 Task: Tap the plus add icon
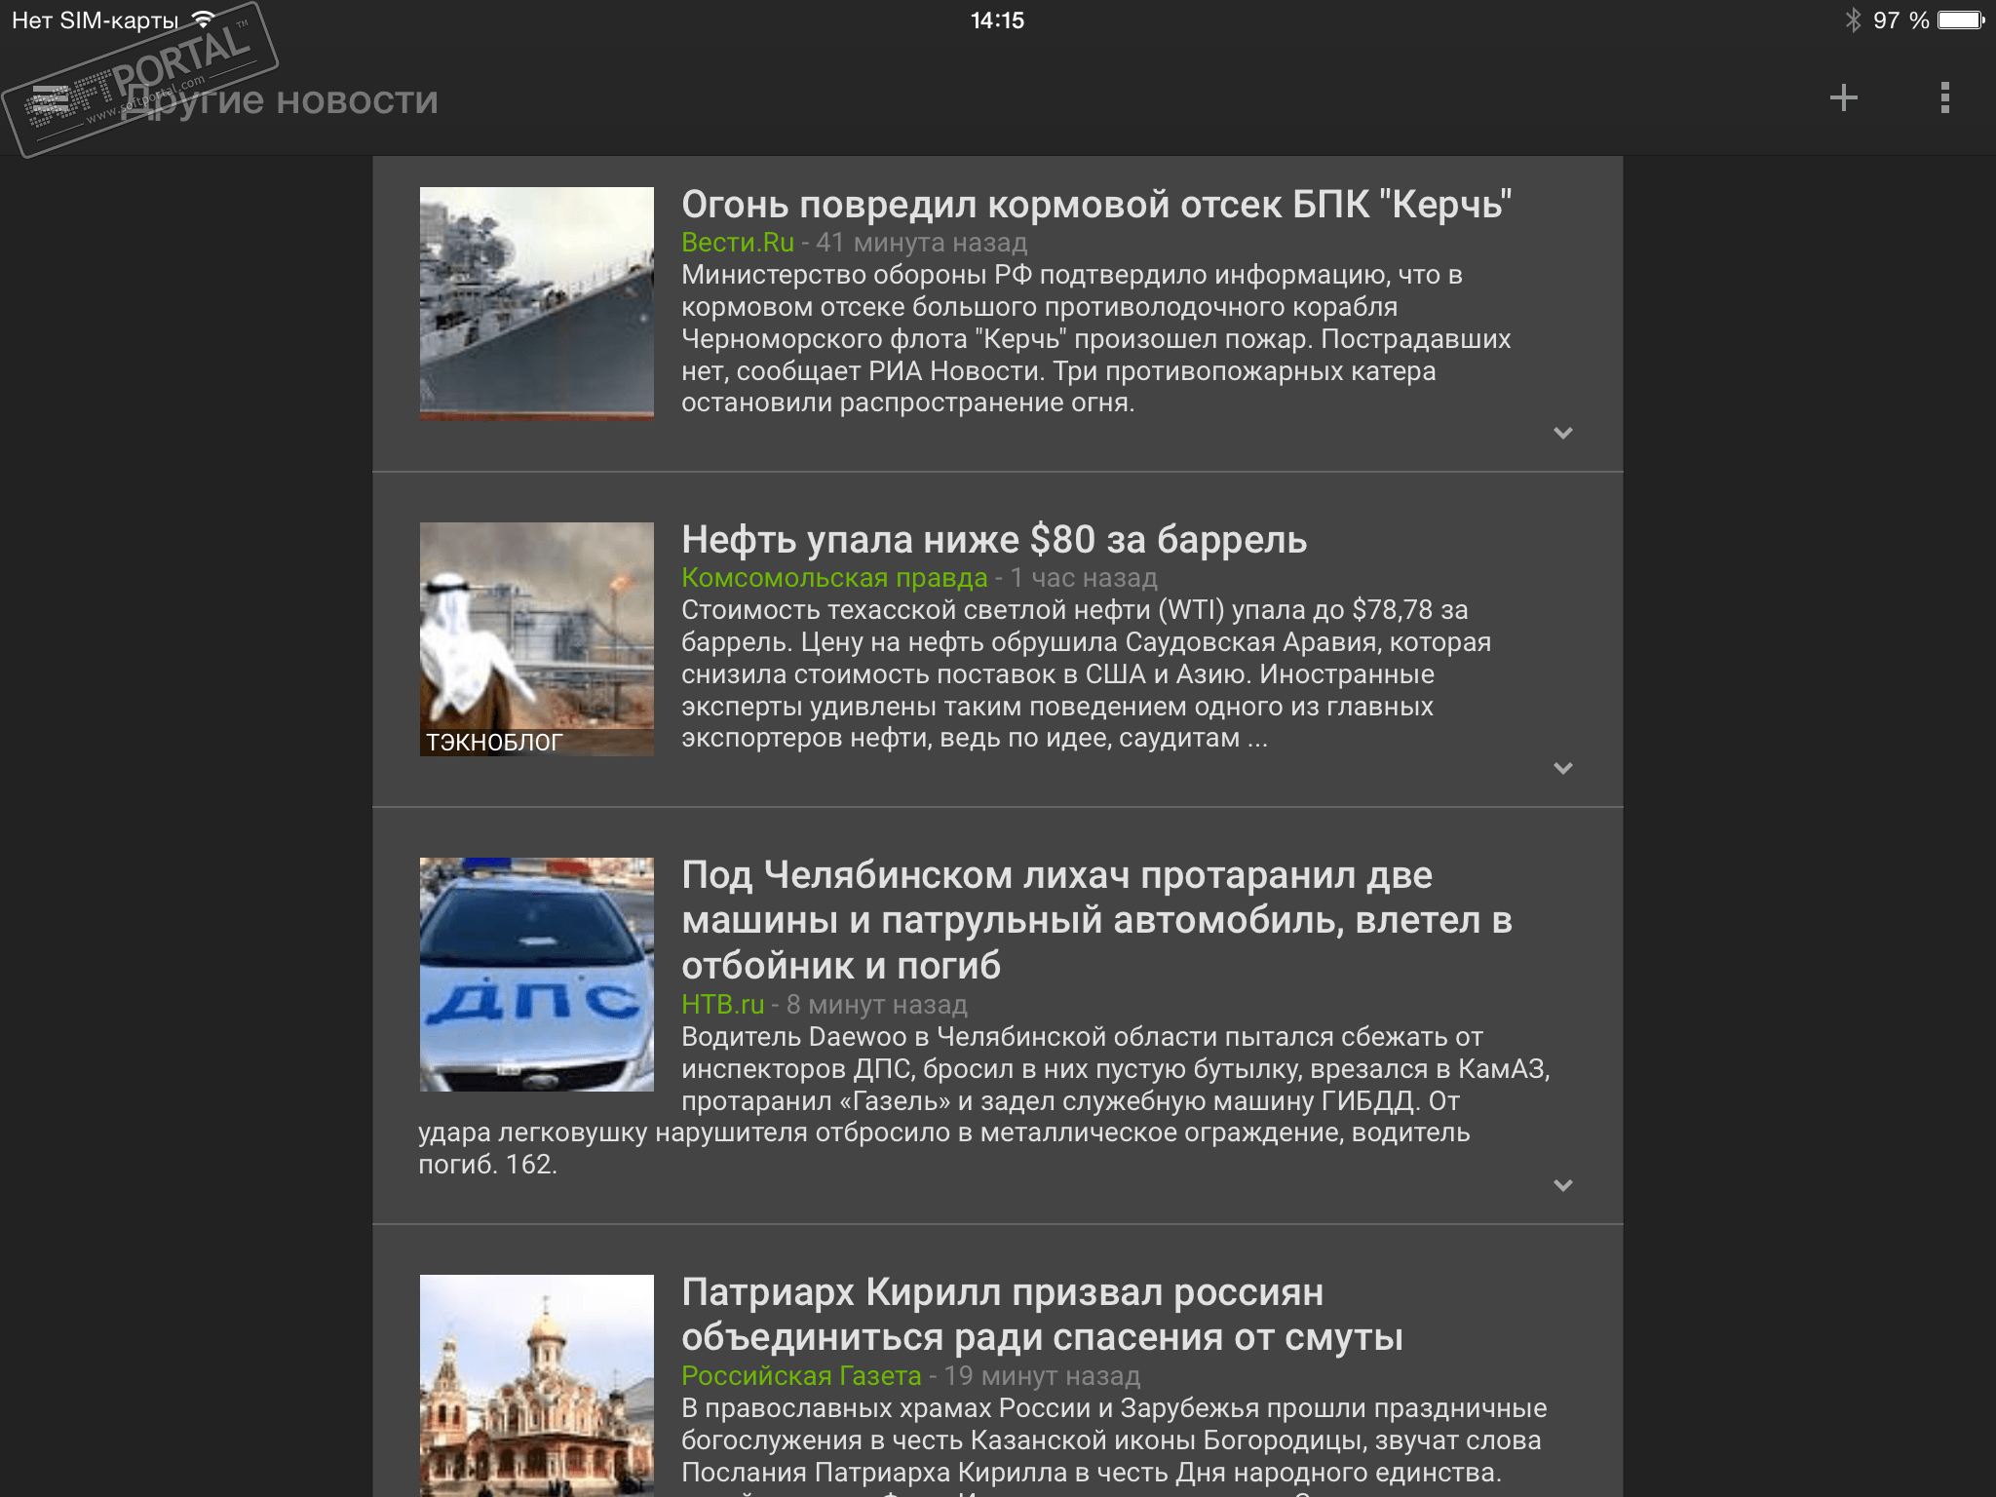point(1843,98)
